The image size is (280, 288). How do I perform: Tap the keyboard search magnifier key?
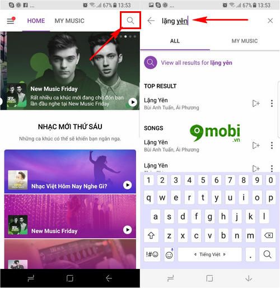coord(267,254)
